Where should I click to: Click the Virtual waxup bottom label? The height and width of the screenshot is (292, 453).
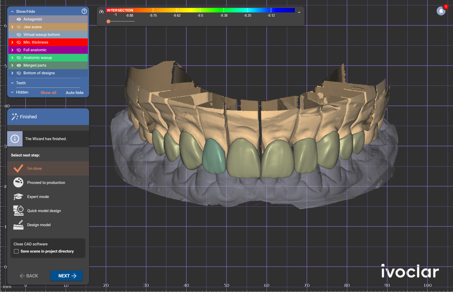42,35
